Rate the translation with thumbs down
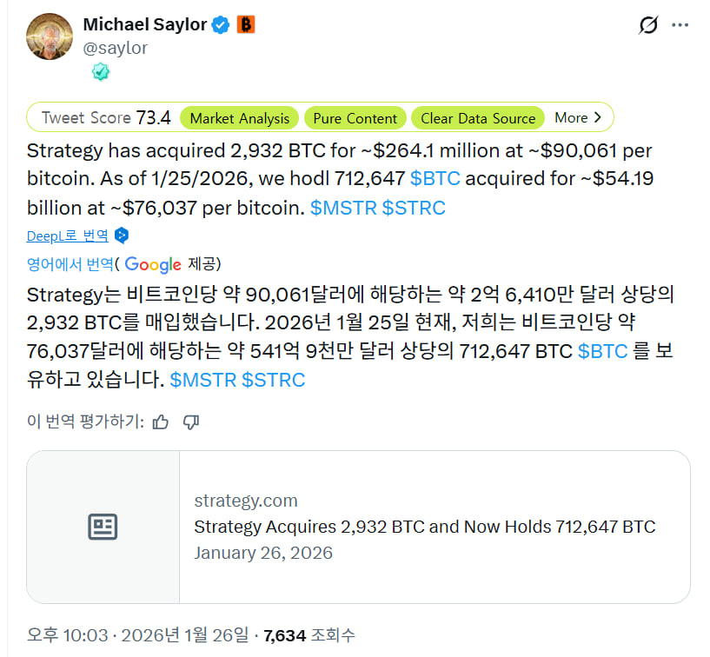 (x=191, y=422)
